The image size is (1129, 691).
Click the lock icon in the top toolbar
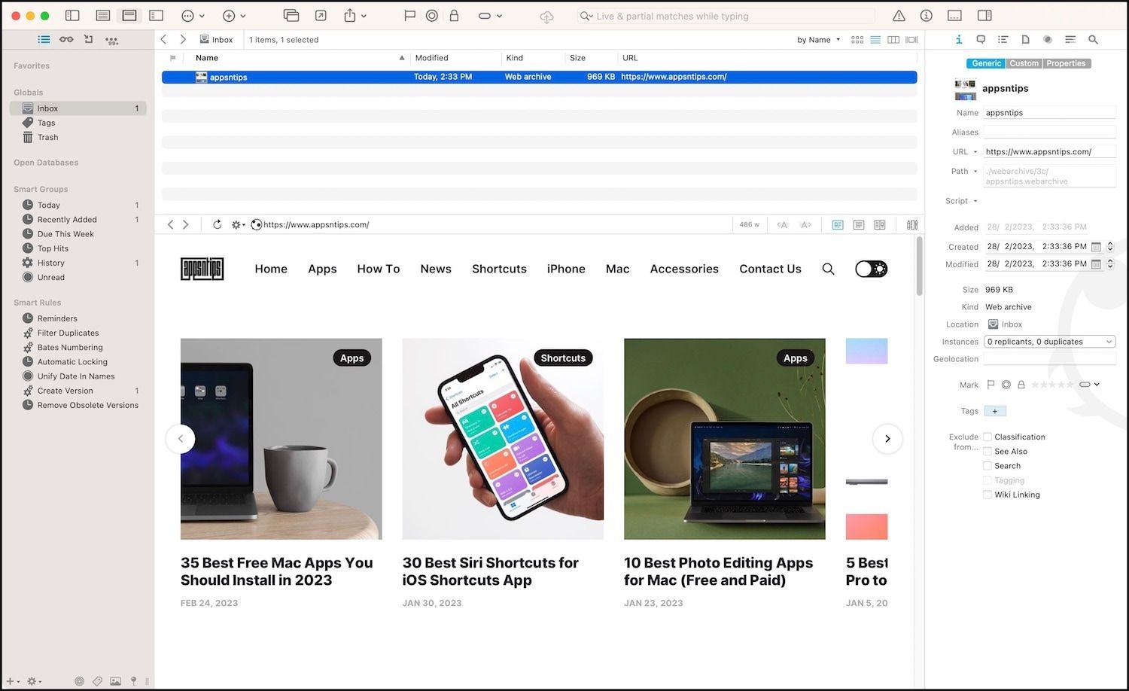point(454,15)
